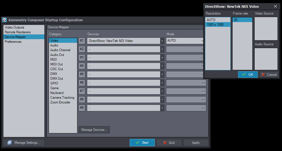Select AUTO in the Resolution list
Viewport: 282px width, 151px height.
[211, 20]
